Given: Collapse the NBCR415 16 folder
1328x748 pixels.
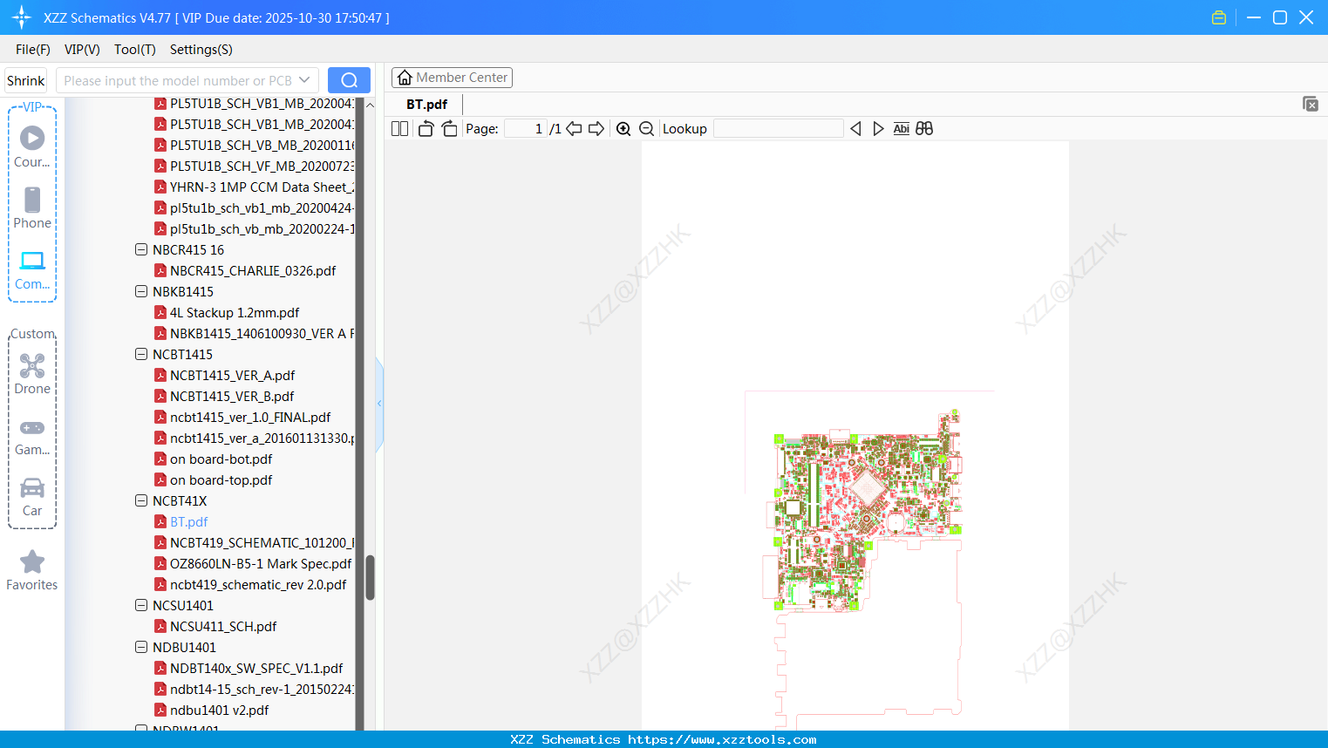Looking at the screenshot, I should click(141, 249).
